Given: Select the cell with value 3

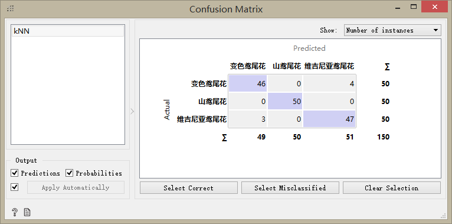Looking at the screenshot, I should (248, 119).
